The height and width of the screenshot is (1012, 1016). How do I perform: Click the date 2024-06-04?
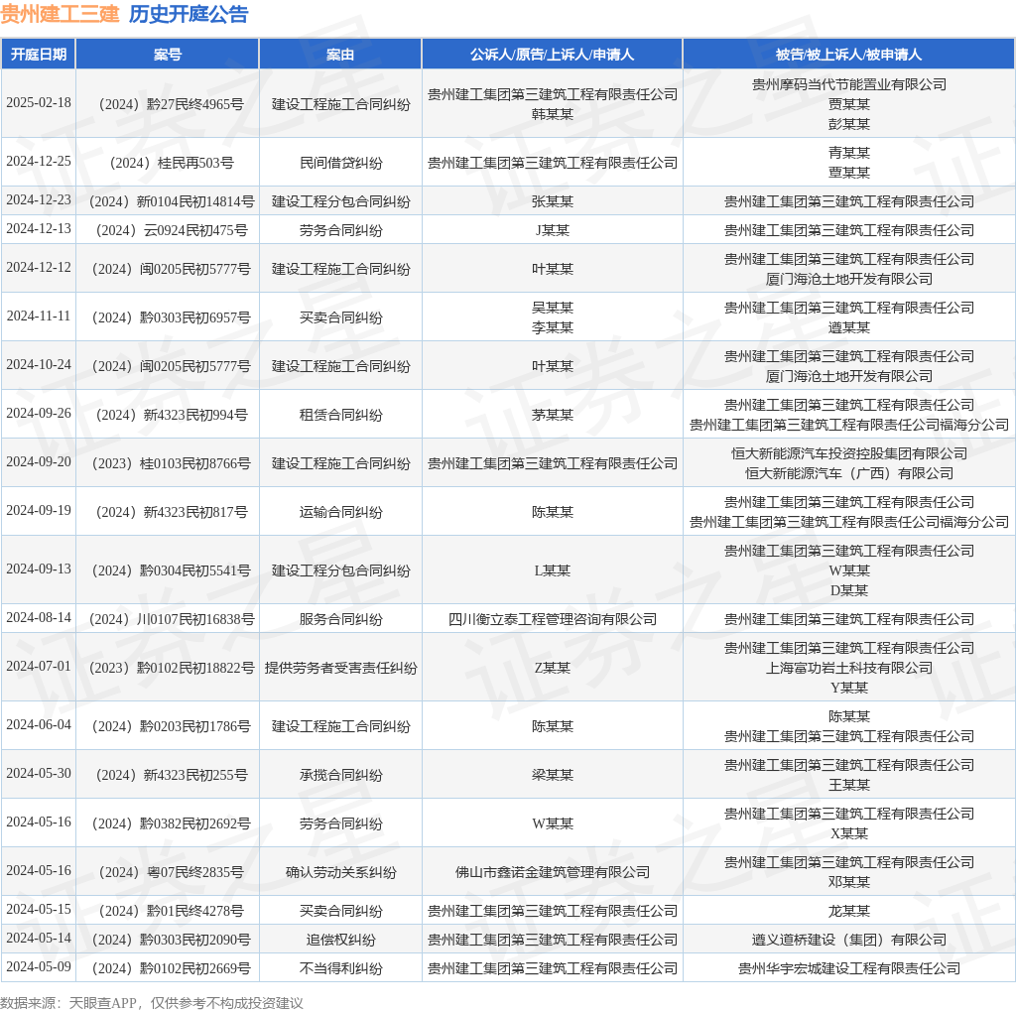tap(39, 724)
